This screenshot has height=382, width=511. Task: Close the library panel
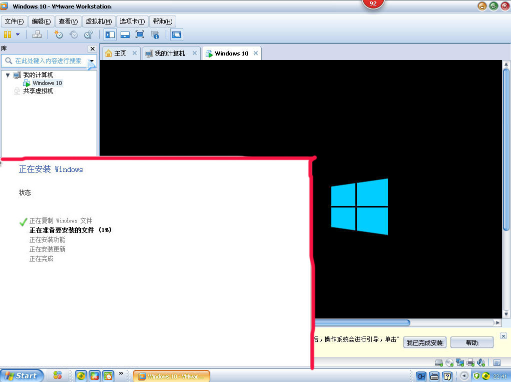pos(93,48)
